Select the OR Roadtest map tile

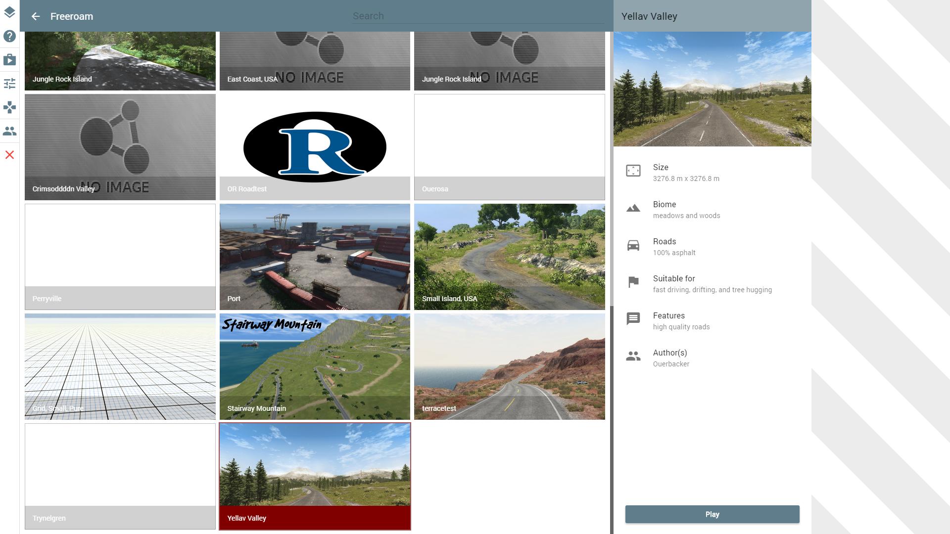tap(315, 147)
